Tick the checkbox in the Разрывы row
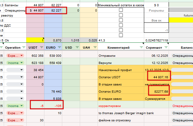The image size is (193, 126). pos(121,10)
